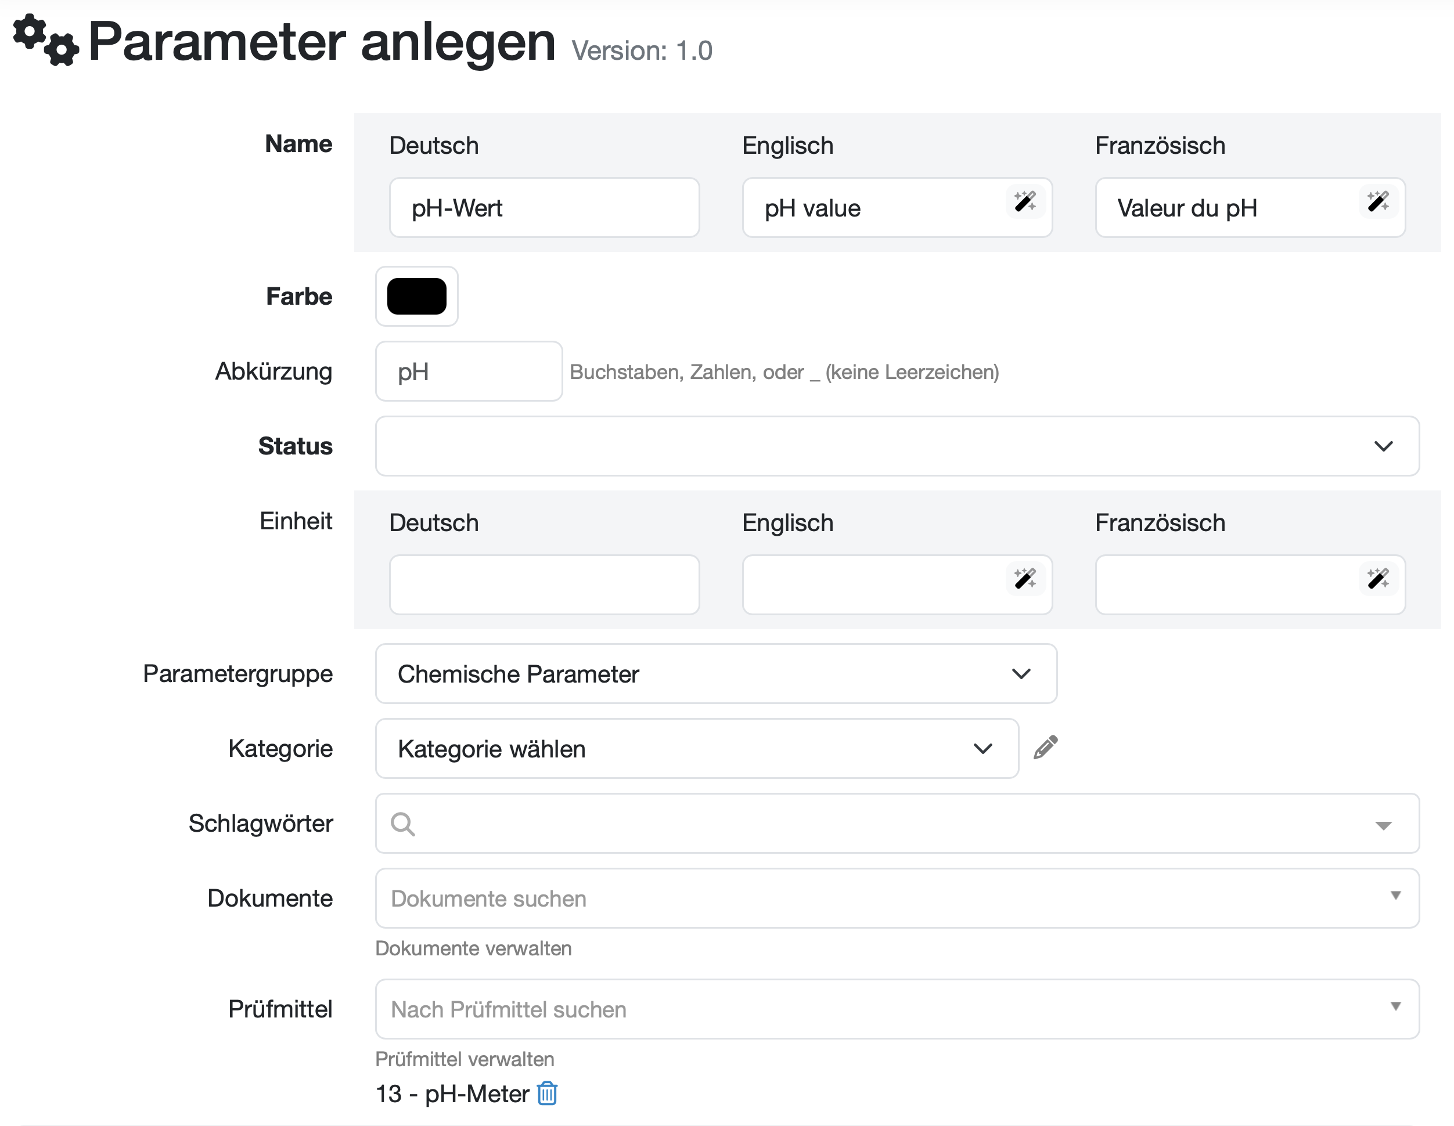Focus the German name field with pH-Wert
The width and height of the screenshot is (1454, 1126).
click(x=544, y=208)
